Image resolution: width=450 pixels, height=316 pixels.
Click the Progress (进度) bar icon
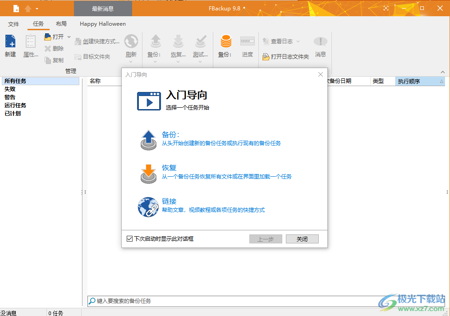click(248, 41)
